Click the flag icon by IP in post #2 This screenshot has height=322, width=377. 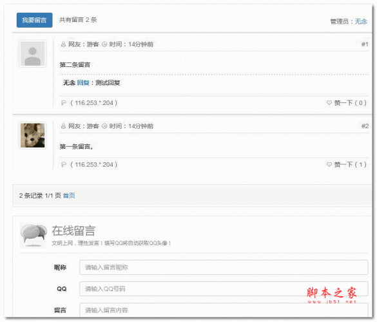(63, 165)
